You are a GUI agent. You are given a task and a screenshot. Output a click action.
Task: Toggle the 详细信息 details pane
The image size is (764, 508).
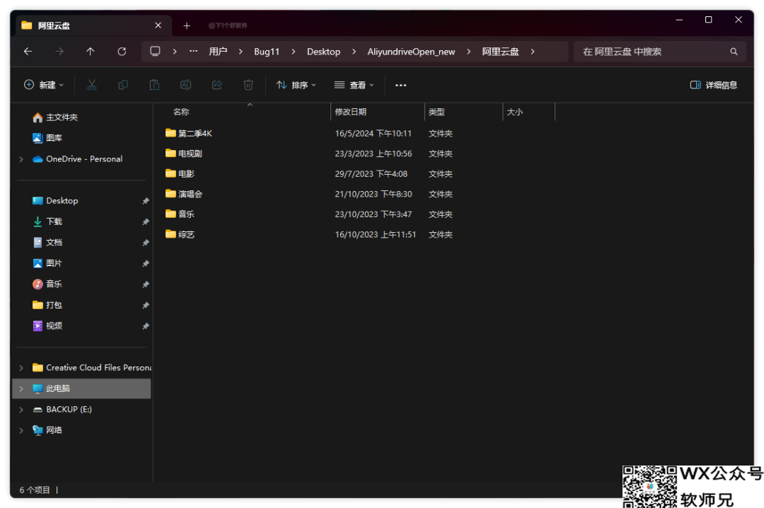pos(713,85)
